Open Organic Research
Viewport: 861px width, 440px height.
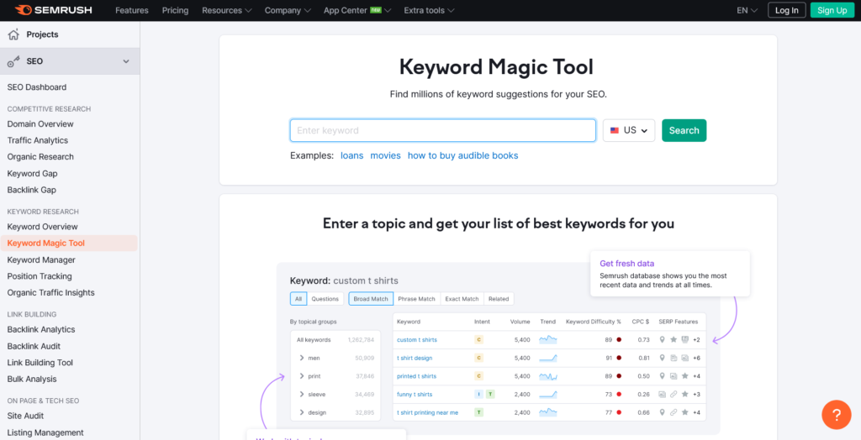[40, 157]
